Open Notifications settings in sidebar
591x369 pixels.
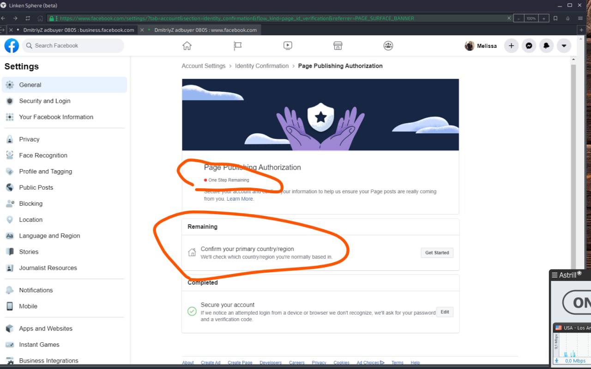pyautogui.click(x=65, y=290)
